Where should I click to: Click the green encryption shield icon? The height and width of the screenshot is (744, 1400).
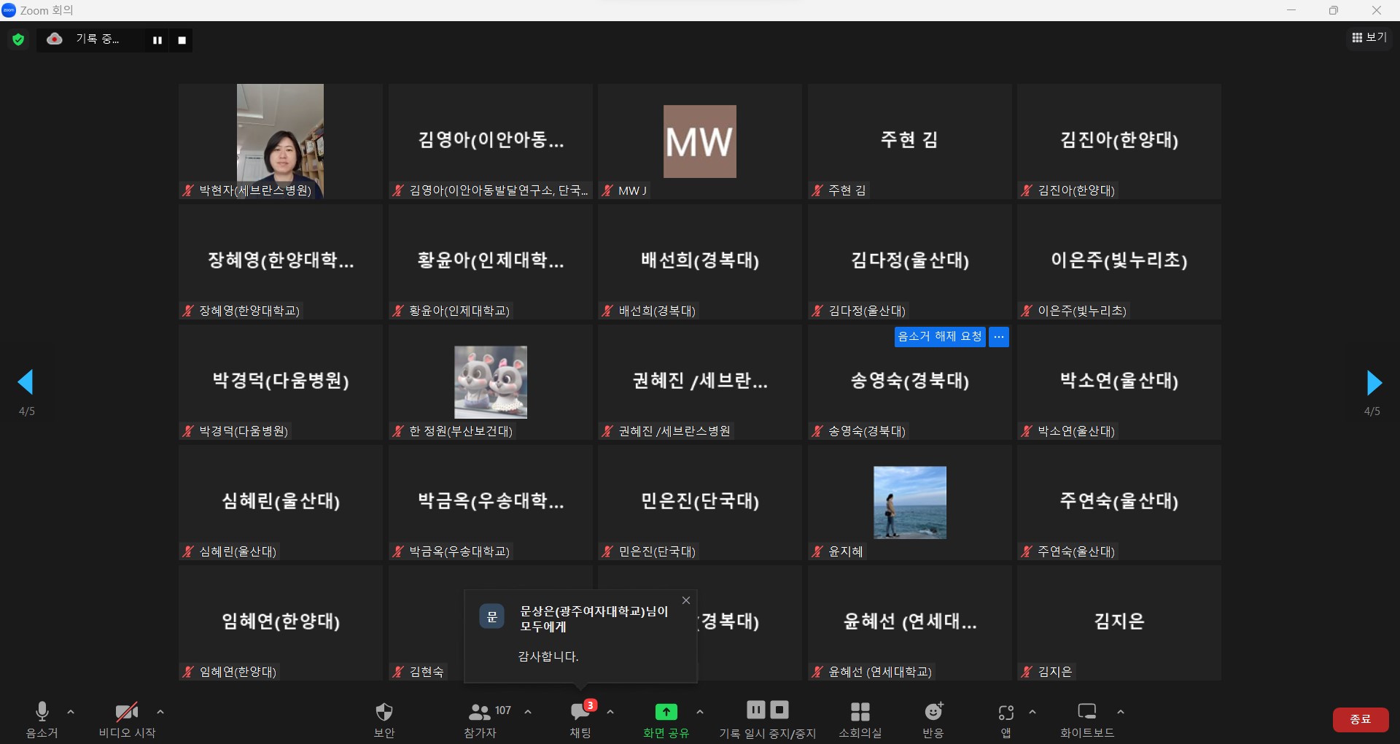[x=18, y=39]
